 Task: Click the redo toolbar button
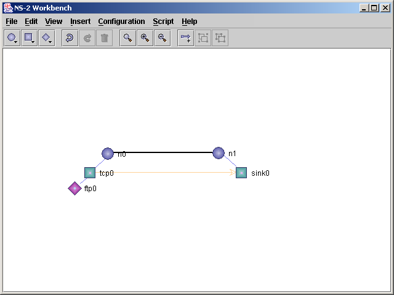coord(87,38)
